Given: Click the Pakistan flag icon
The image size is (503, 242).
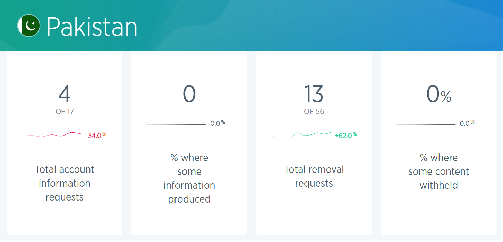Looking at the screenshot, I should click(x=29, y=26).
